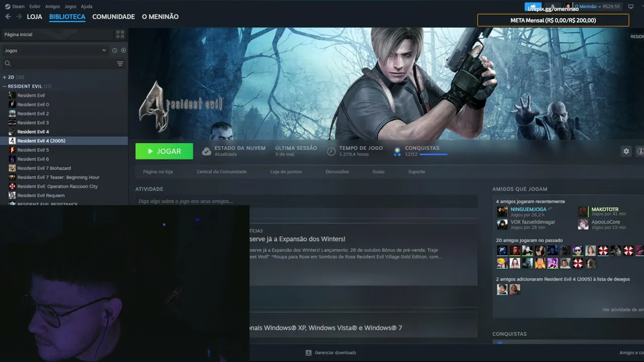644x362 pixels.
Task: Select Resident Evil: Operation Raccoon City icon
Action: (12, 186)
